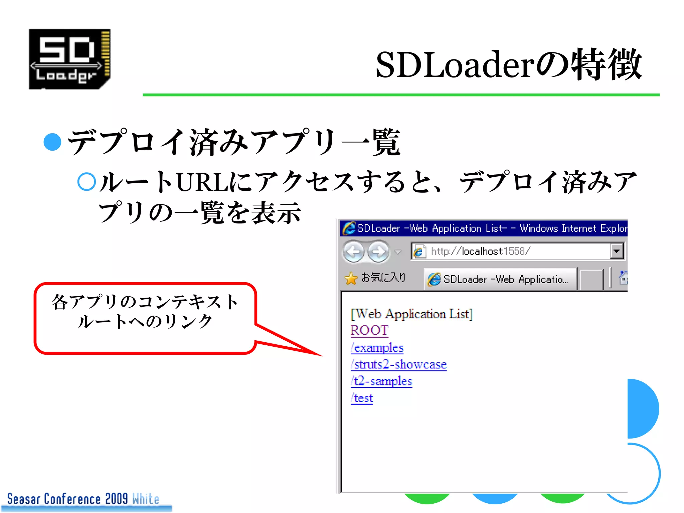Open the /struts2-showcase link
684x513 pixels.
tap(398, 364)
